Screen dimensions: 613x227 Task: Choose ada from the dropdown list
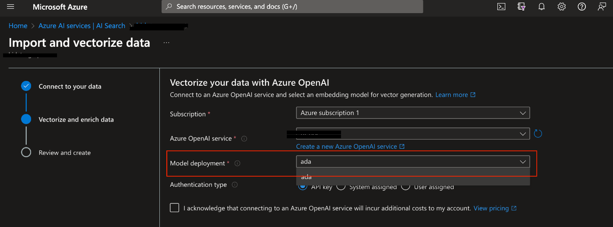pyautogui.click(x=413, y=177)
